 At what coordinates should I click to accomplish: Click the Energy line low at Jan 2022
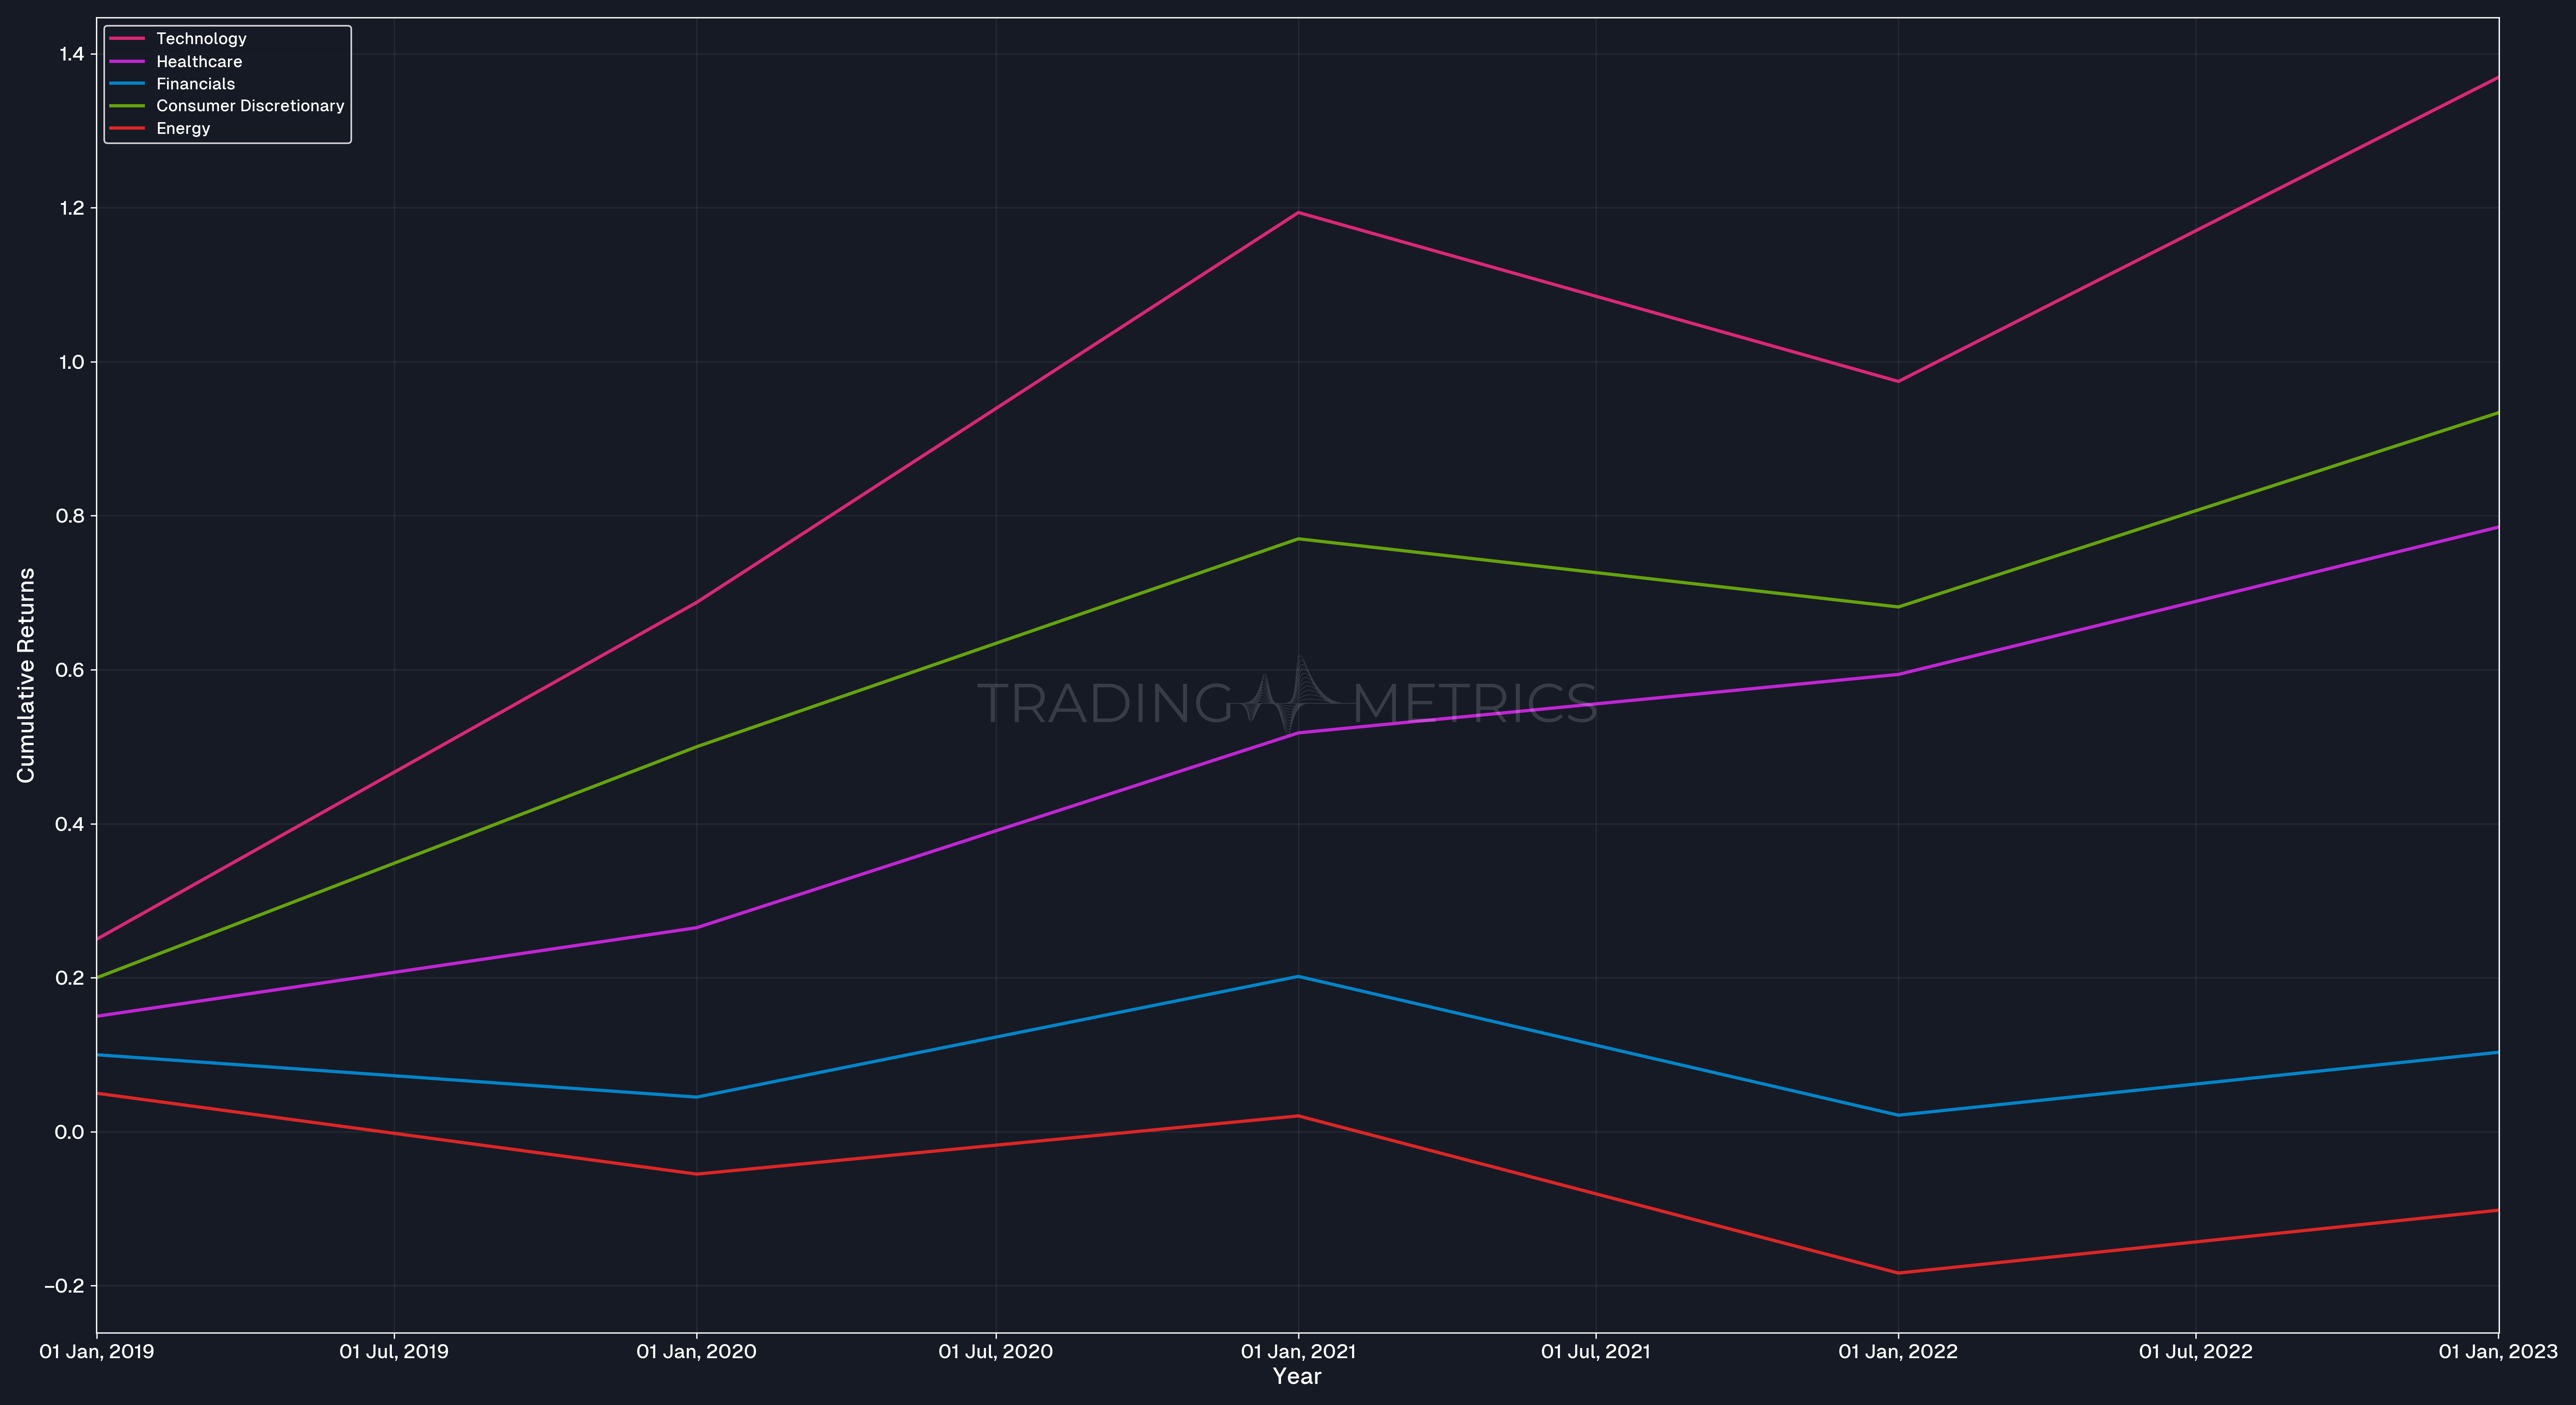coord(1898,1273)
